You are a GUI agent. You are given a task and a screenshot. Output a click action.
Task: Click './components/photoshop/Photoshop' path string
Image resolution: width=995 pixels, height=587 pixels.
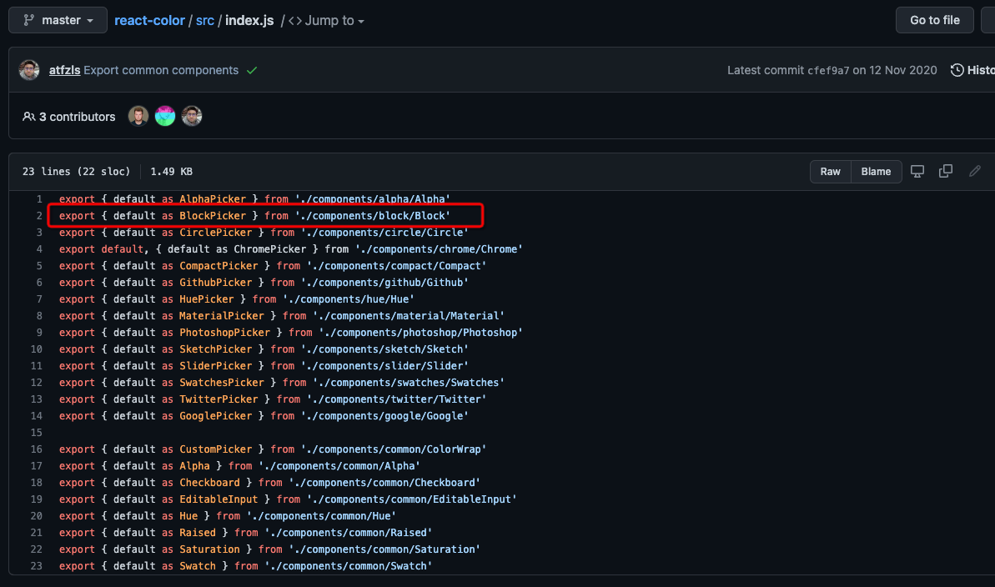(x=420, y=333)
